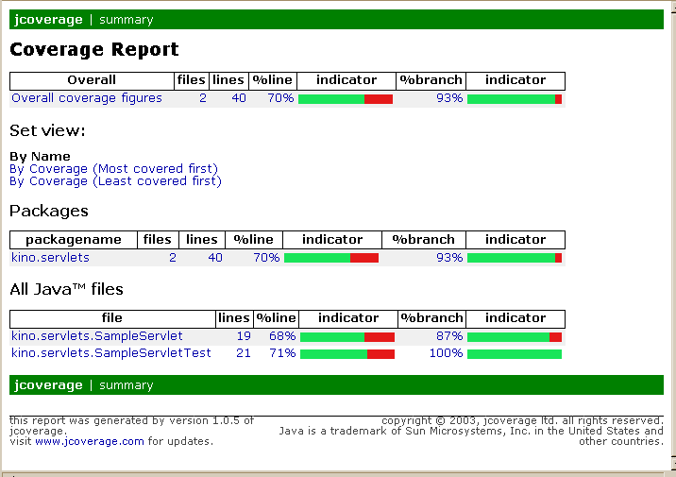Image resolution: width=676 pixels, height=477 pixels.
Task: Open kino.servlets.SampleServletTest file report
Action: [110, 352]
